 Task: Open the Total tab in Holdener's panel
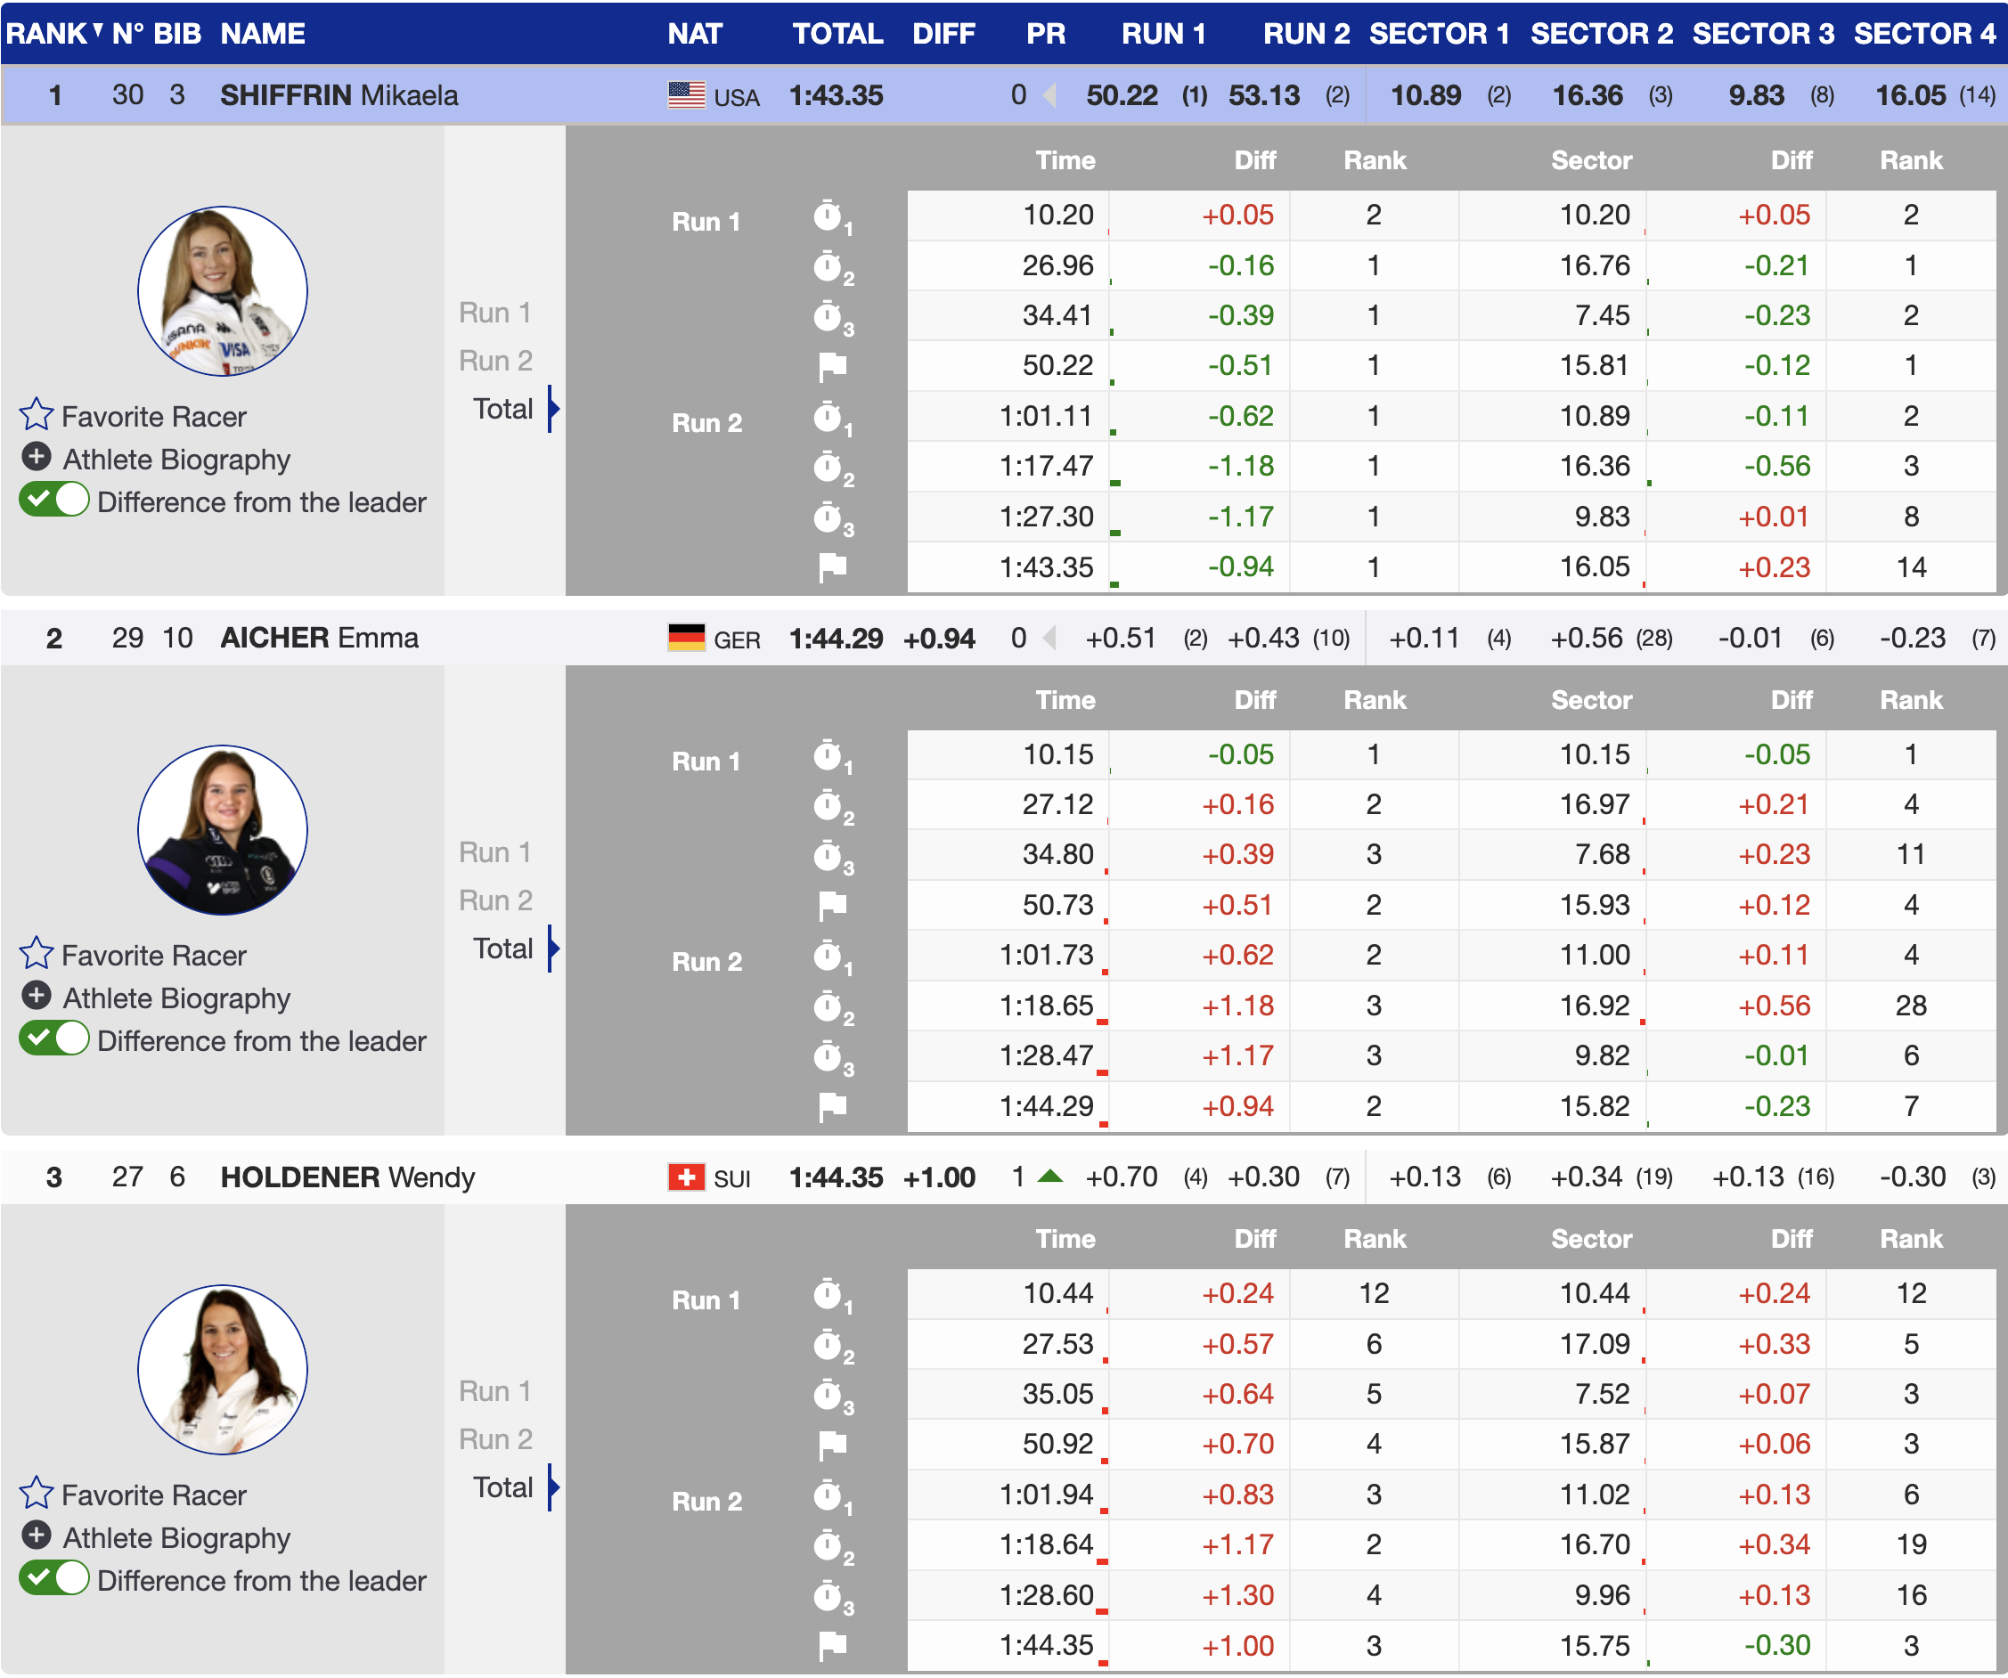click(503, 1487)
